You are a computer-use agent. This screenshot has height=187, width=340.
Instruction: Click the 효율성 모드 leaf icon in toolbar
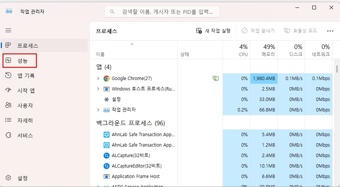287,31
